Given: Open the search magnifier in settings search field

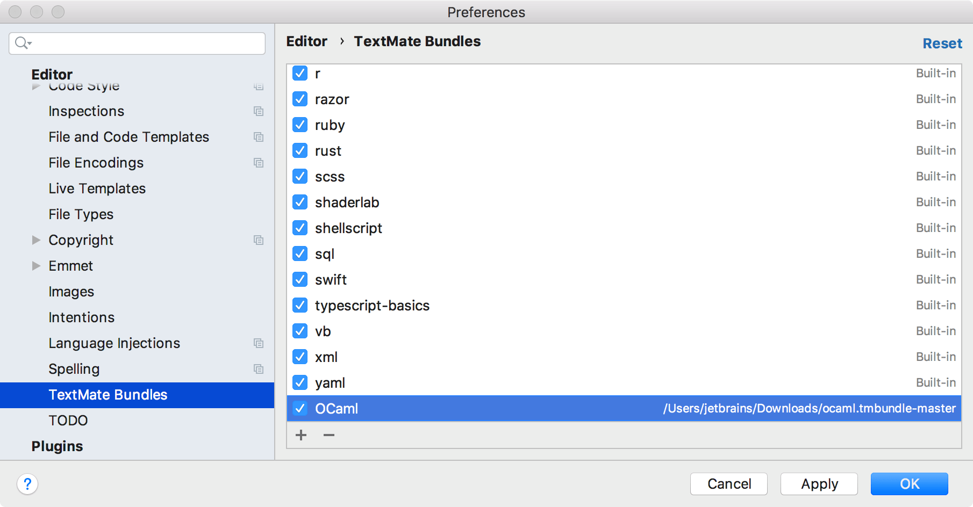Looking at the screenshot, I should pos(22,44).
